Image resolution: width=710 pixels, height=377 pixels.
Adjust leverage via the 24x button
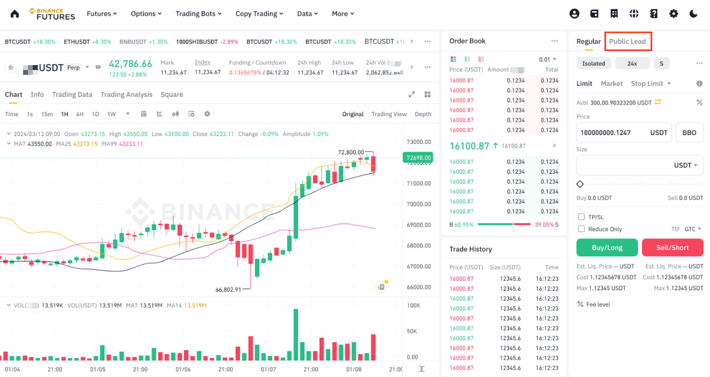tap(632, 63)
